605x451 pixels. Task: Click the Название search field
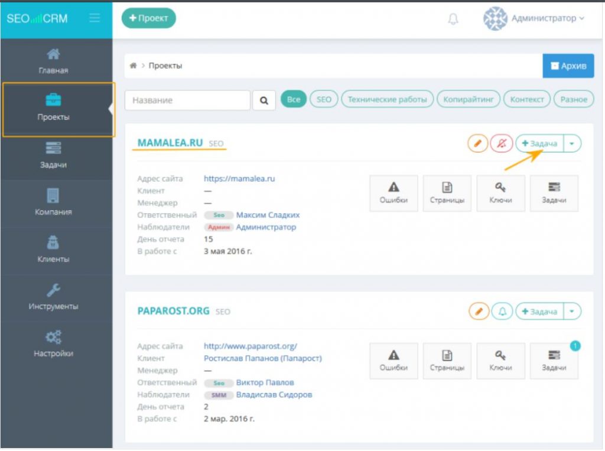187,100
